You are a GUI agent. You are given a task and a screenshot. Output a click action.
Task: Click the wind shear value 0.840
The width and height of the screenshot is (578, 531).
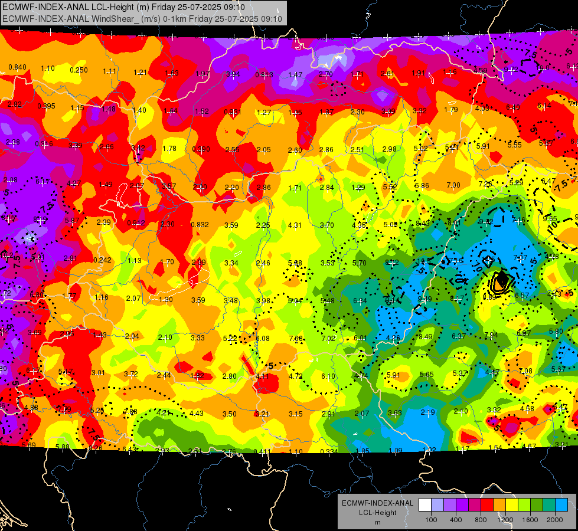point(17,67)
